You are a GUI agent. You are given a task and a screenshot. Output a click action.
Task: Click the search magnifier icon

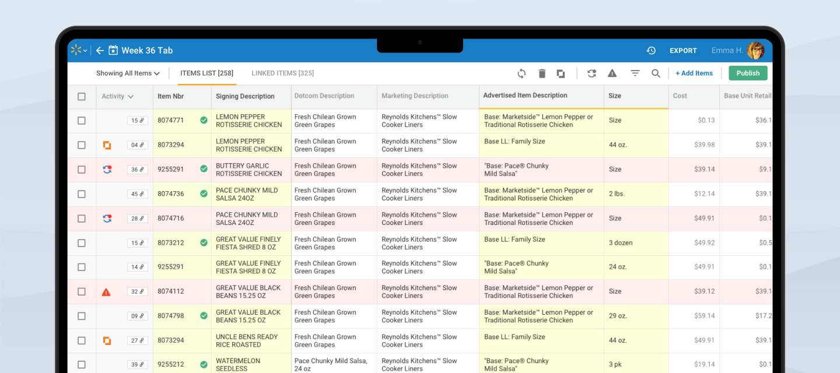click(x=656, y=73)
